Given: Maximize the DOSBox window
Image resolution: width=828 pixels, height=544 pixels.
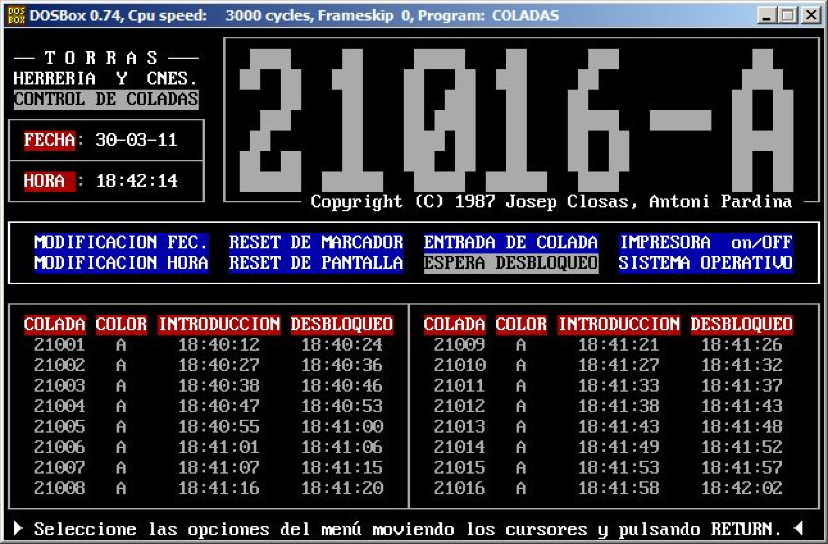Looking at the screenshot, I should point(788,16).
